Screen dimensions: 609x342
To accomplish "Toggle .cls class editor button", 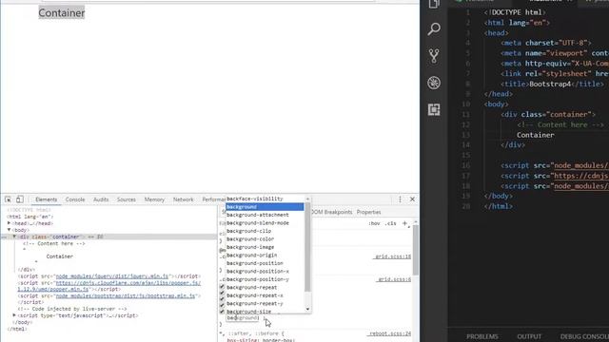I will pyautogui.click(x=390, y=224).
